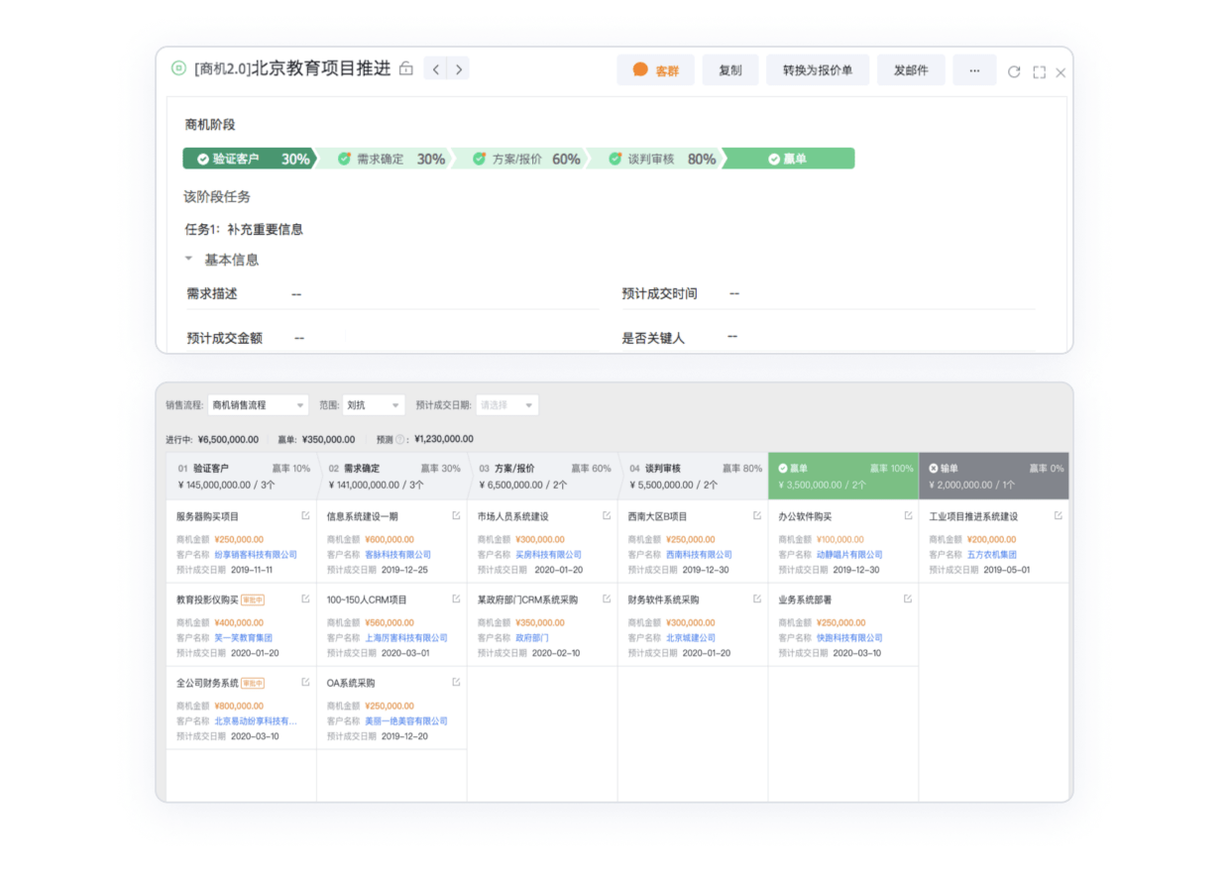Expand the detail window to fullscreen

[1038, 69]
